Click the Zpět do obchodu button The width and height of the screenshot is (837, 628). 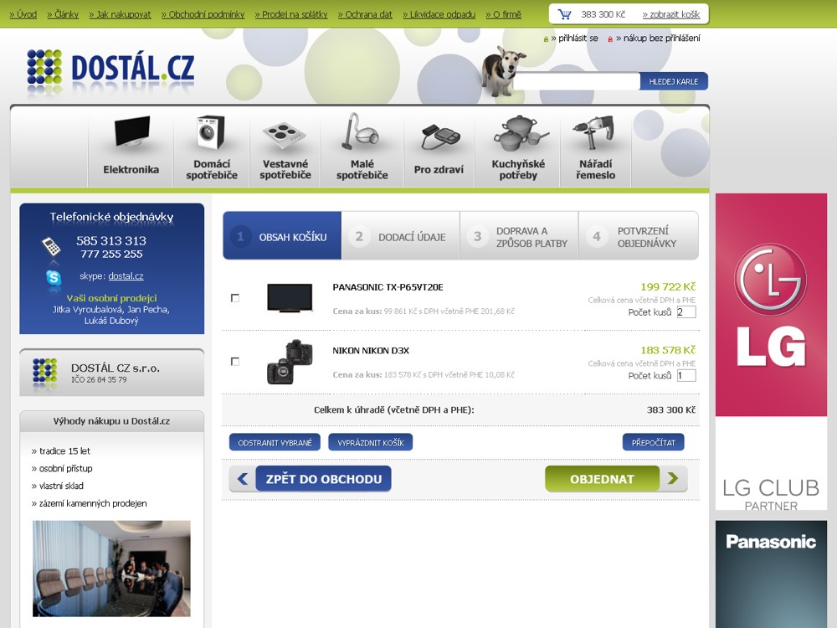click(x=323, y=478)
